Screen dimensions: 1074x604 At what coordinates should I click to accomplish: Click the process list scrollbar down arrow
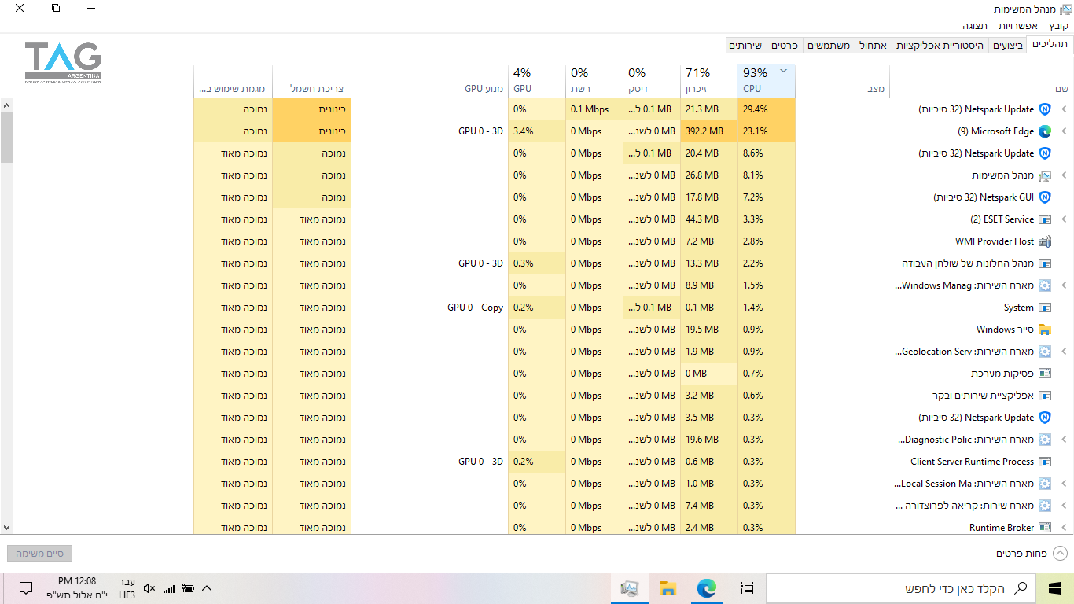click(x=7, y=528)
